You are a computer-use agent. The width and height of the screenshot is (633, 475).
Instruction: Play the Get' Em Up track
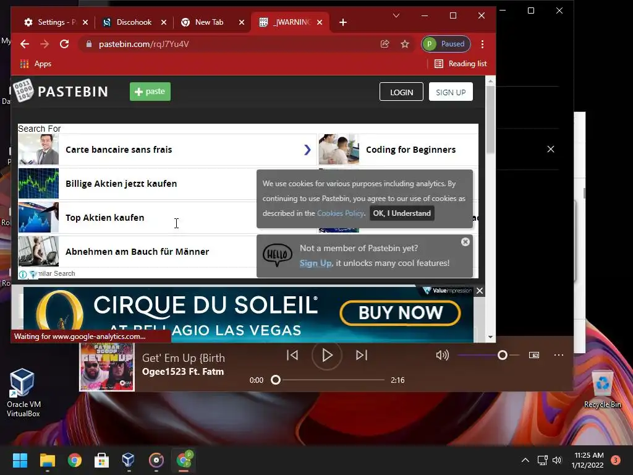coord(327,355)
